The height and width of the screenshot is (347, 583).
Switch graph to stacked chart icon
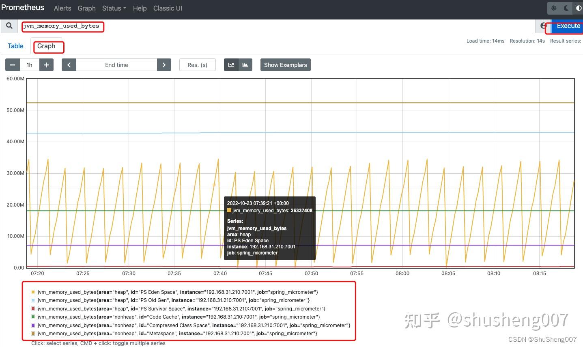coord(246,65)
